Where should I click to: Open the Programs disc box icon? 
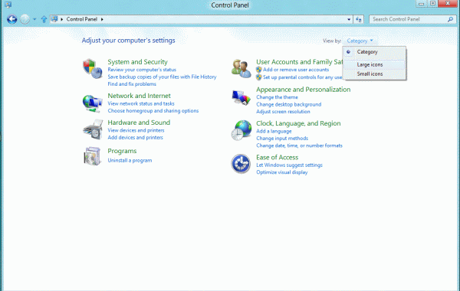point(93,156)
